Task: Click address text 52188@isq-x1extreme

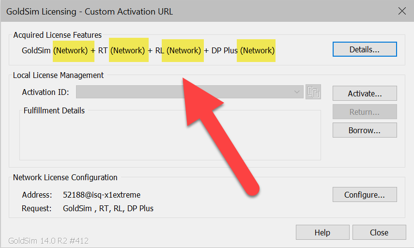Action: point(102,195)
